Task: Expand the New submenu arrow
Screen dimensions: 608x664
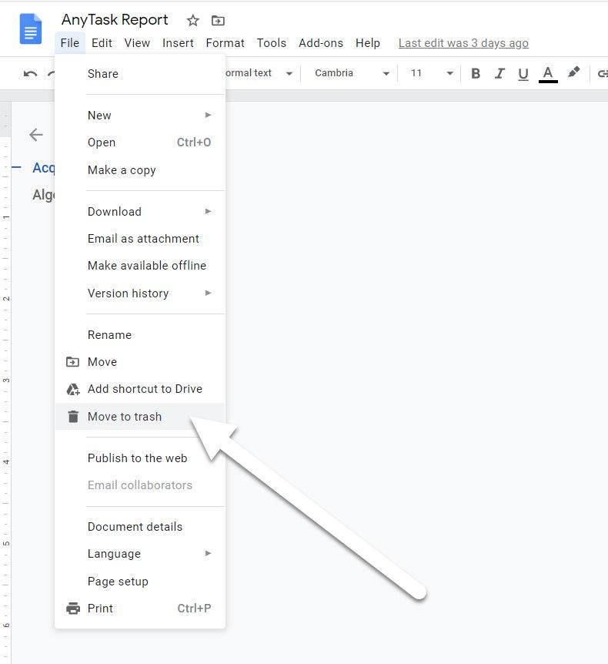Action: [x=208, y=115]
